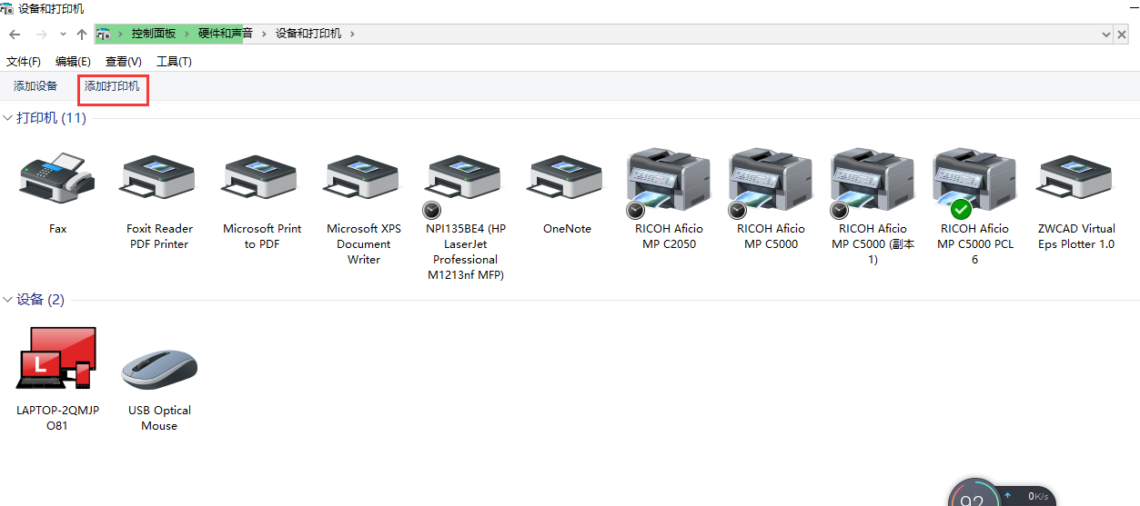Go to 控制面板 breadcrumb
Image resolution: width=1140 pixels, height=506 pixels.
click(154, 34)
